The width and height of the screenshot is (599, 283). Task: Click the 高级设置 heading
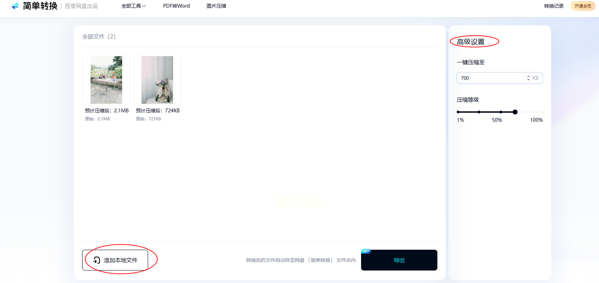click(x=471, y=42)
